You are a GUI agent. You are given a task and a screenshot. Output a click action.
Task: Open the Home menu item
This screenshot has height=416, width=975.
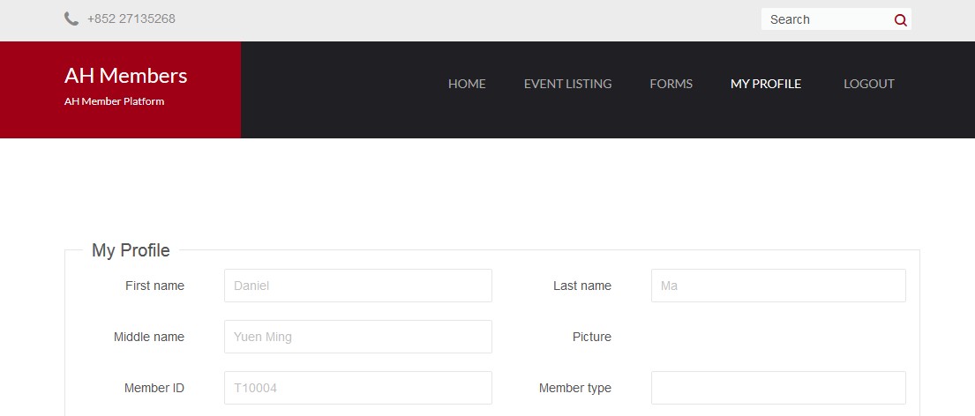point(467,84)
